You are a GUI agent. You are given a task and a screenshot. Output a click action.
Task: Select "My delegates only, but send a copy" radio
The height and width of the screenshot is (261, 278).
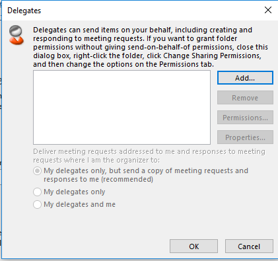tap(38, 170)
